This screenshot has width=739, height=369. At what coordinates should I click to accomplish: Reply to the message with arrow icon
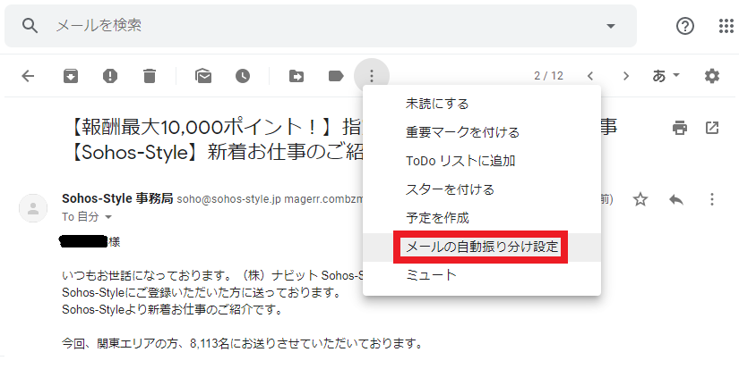pyautogui.click(x=676, y=199)
